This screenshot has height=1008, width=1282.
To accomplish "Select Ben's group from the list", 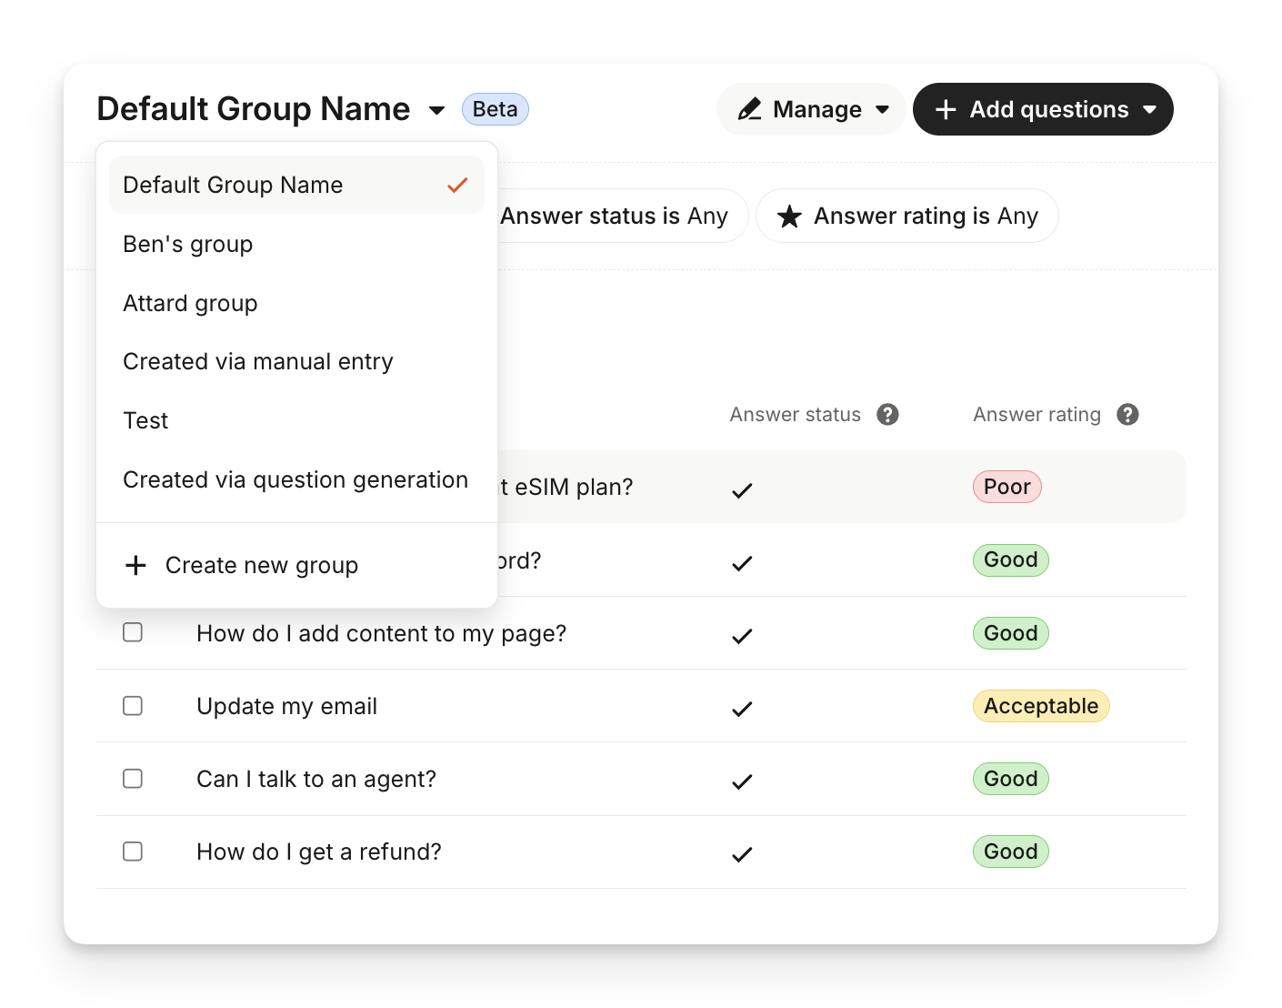I will [x=188, y=245].
